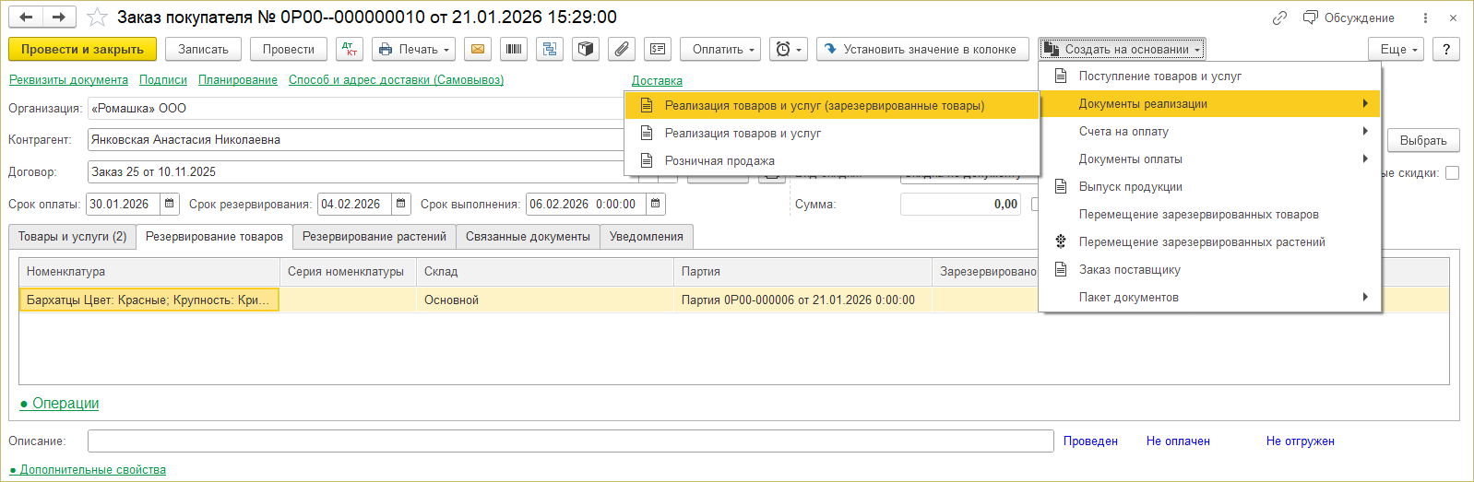The width and height of the screenshot is (1474, 482).
Task: Click the Записать button
Action: pos(203,49)
